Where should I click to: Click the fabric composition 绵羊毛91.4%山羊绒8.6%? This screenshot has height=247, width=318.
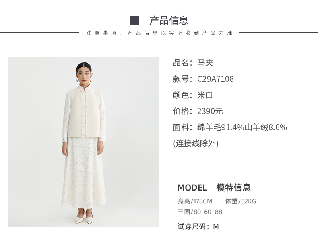coord(242,127)
